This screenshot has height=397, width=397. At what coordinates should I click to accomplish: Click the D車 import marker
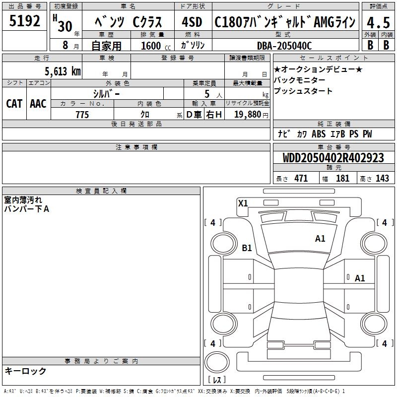pyautogui.click(x=194, y=115)
